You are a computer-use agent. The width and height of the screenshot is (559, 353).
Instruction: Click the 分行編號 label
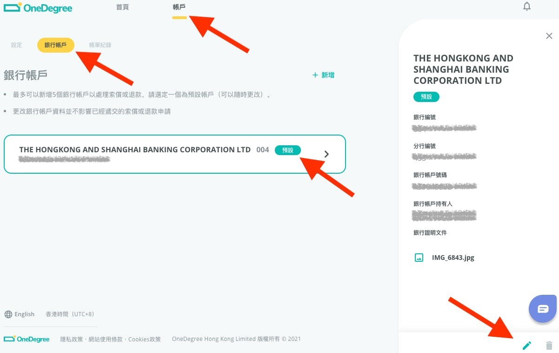[425, 146]
